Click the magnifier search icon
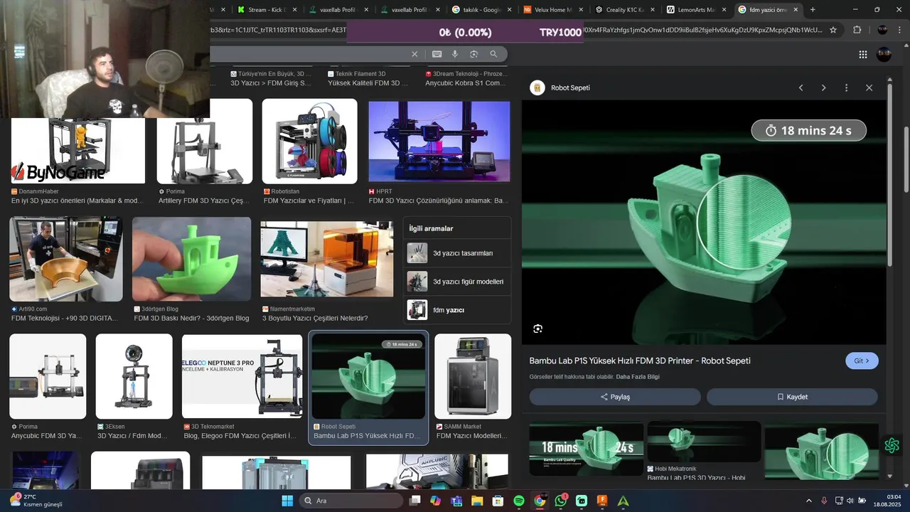 [493, 54]
